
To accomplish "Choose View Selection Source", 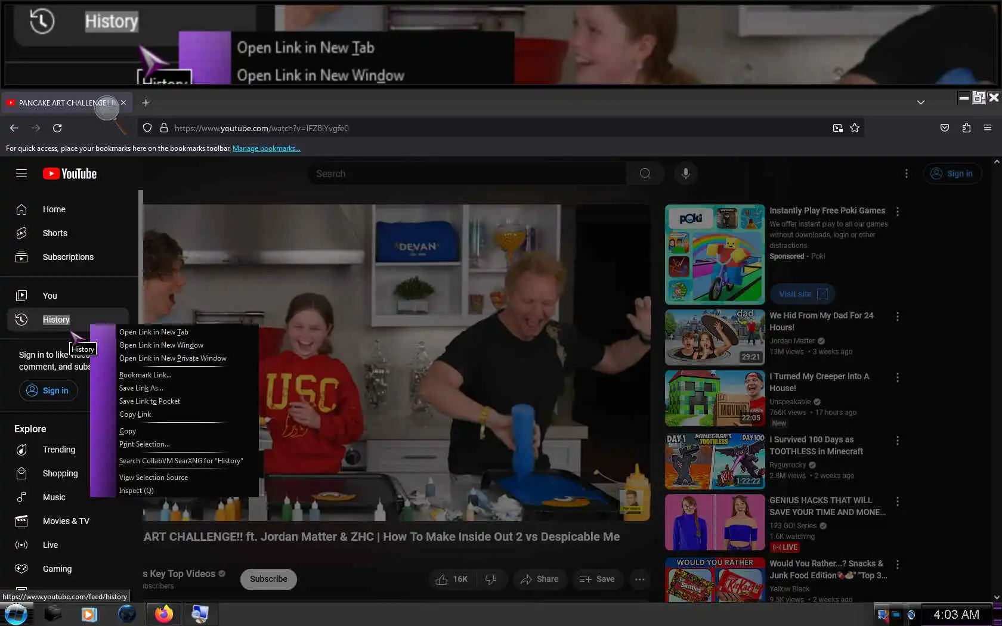I will pos(187,478).
